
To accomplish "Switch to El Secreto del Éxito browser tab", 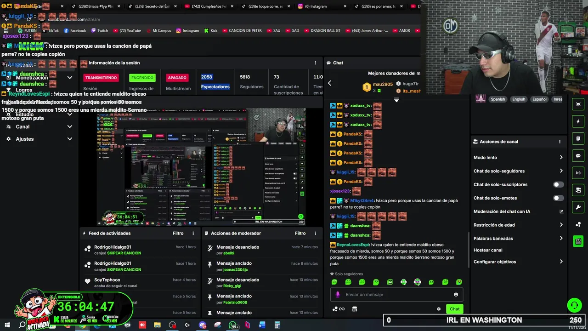I will tap(153, 6).
